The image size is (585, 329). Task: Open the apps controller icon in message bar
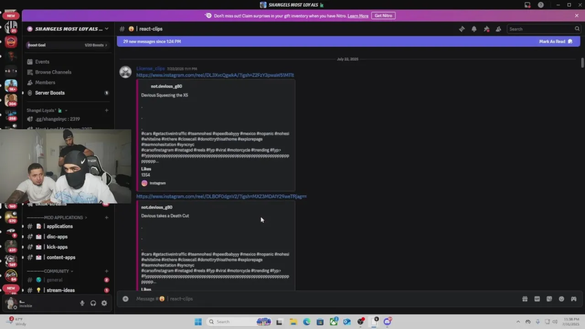point(574,299)
